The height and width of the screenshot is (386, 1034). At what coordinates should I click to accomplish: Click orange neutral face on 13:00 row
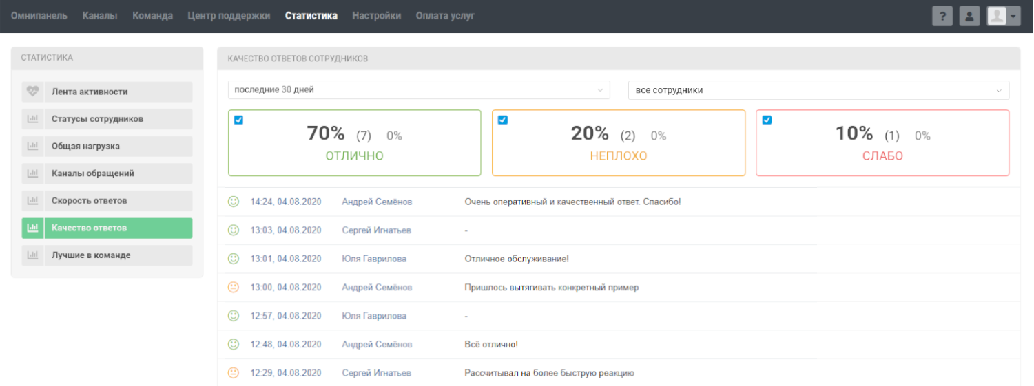point(234,288)
